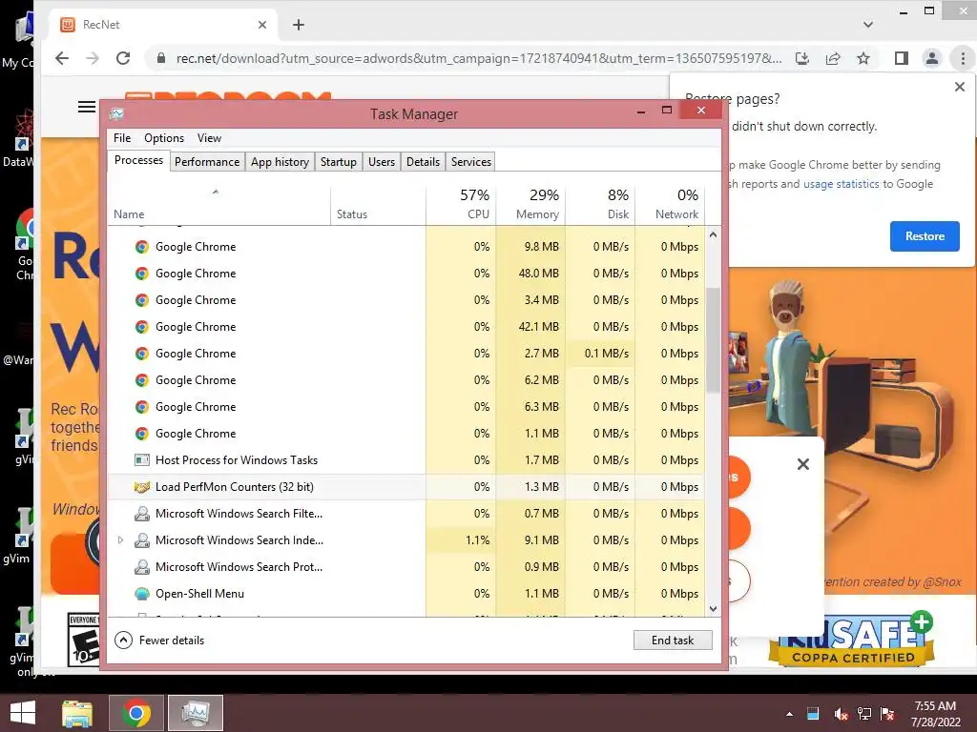977x732 pixels.
Task: Sort by the Disk column header
Action: [601, 206]
